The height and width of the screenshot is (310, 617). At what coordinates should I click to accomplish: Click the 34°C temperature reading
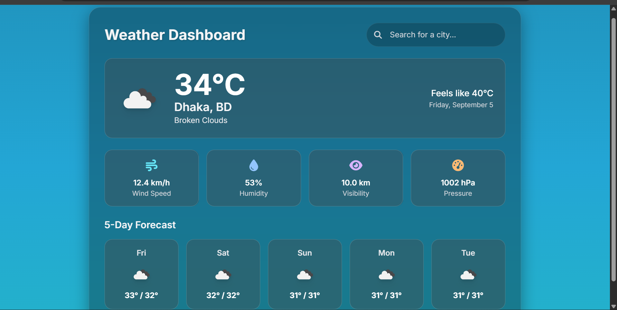(x=210, y=84)
